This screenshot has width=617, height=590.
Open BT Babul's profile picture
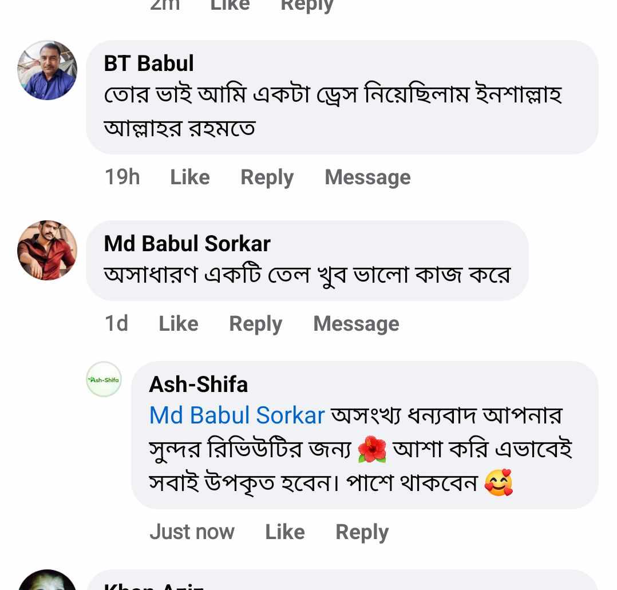pos(47,70)
